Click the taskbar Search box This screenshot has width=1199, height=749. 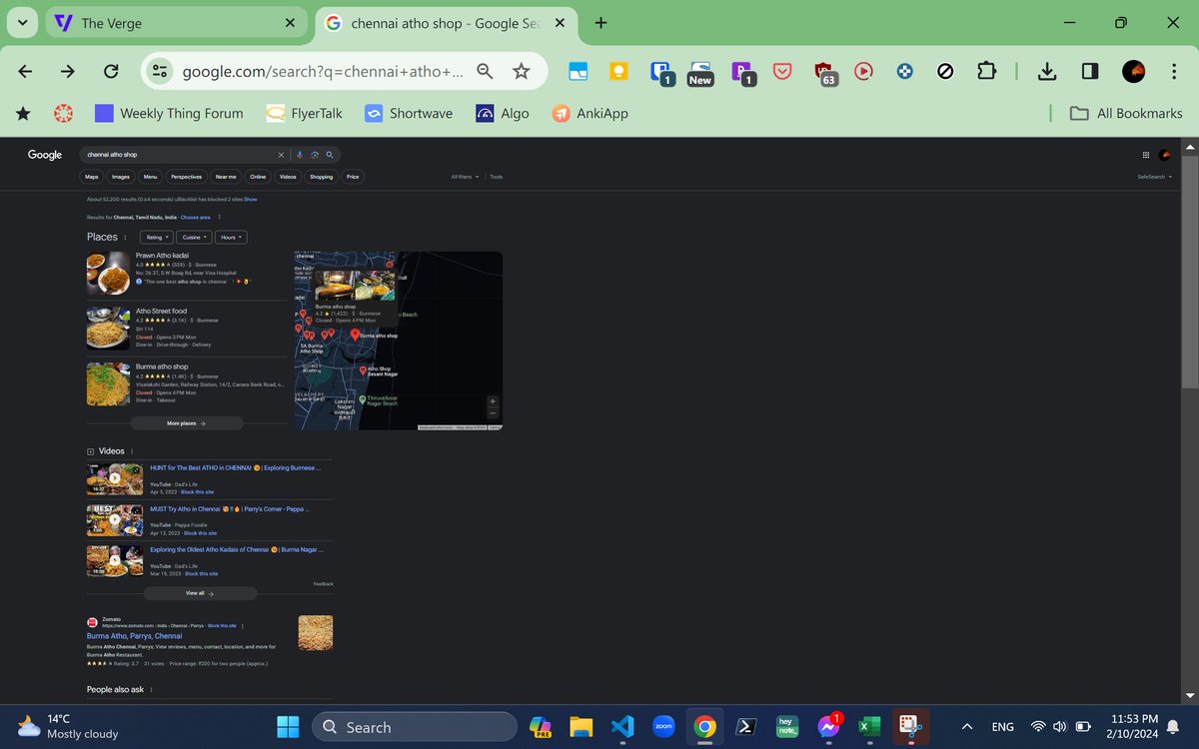(415, 727)
